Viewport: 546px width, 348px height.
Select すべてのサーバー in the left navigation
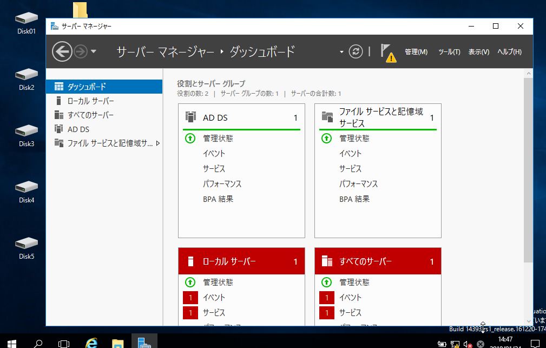coord(104,115)
